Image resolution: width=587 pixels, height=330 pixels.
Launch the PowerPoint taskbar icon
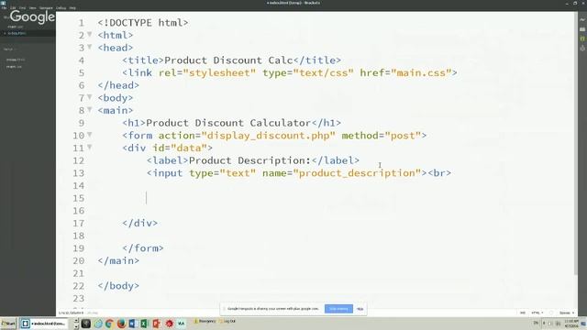pyautogui.click(x=157, y=324)
